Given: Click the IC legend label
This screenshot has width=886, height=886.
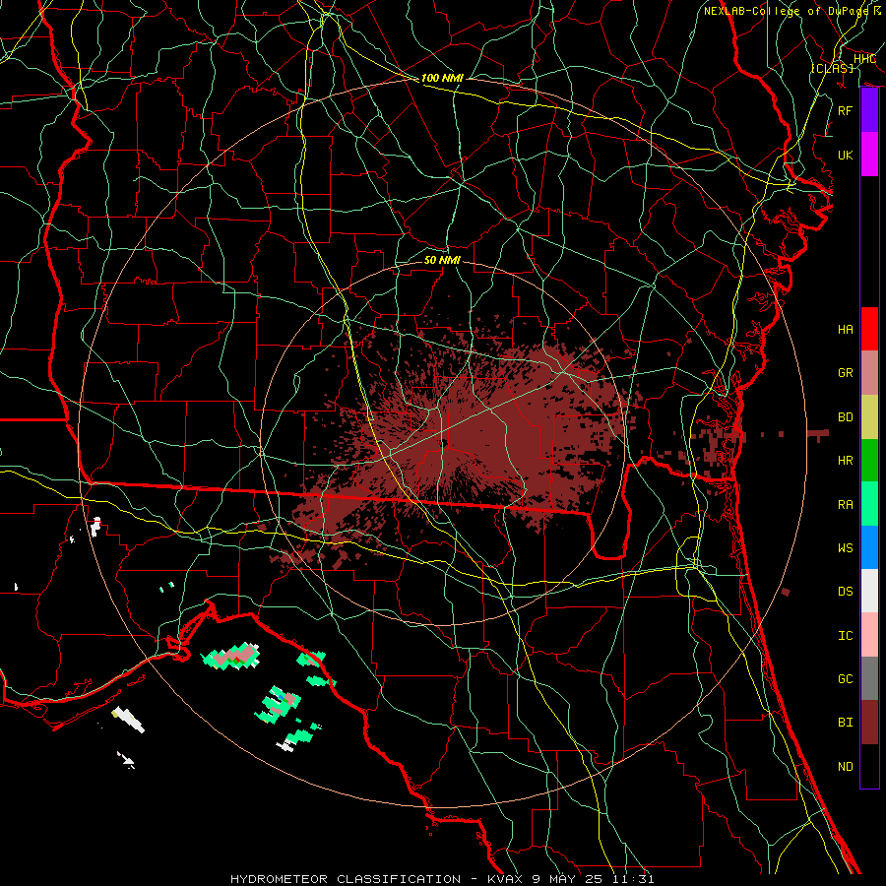Looking at the screenshot, I should pyautogui.click(x=846, y=635).
